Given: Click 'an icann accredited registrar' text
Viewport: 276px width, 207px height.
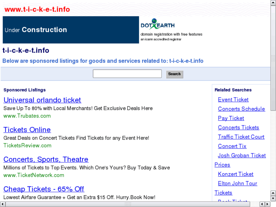Looking at the screenshot, I should (161, 39).
